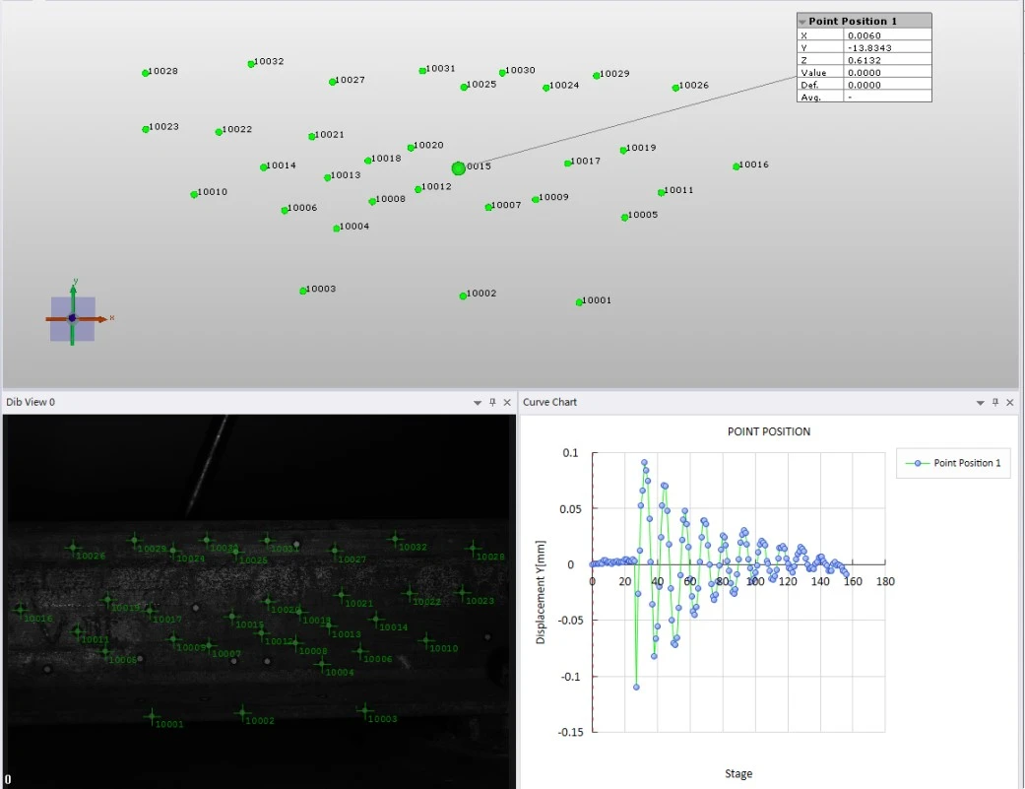Viewport: 1025px width, 789px height.
Task: Select point 10022 in the 3D view
Action: coord(219,132)
